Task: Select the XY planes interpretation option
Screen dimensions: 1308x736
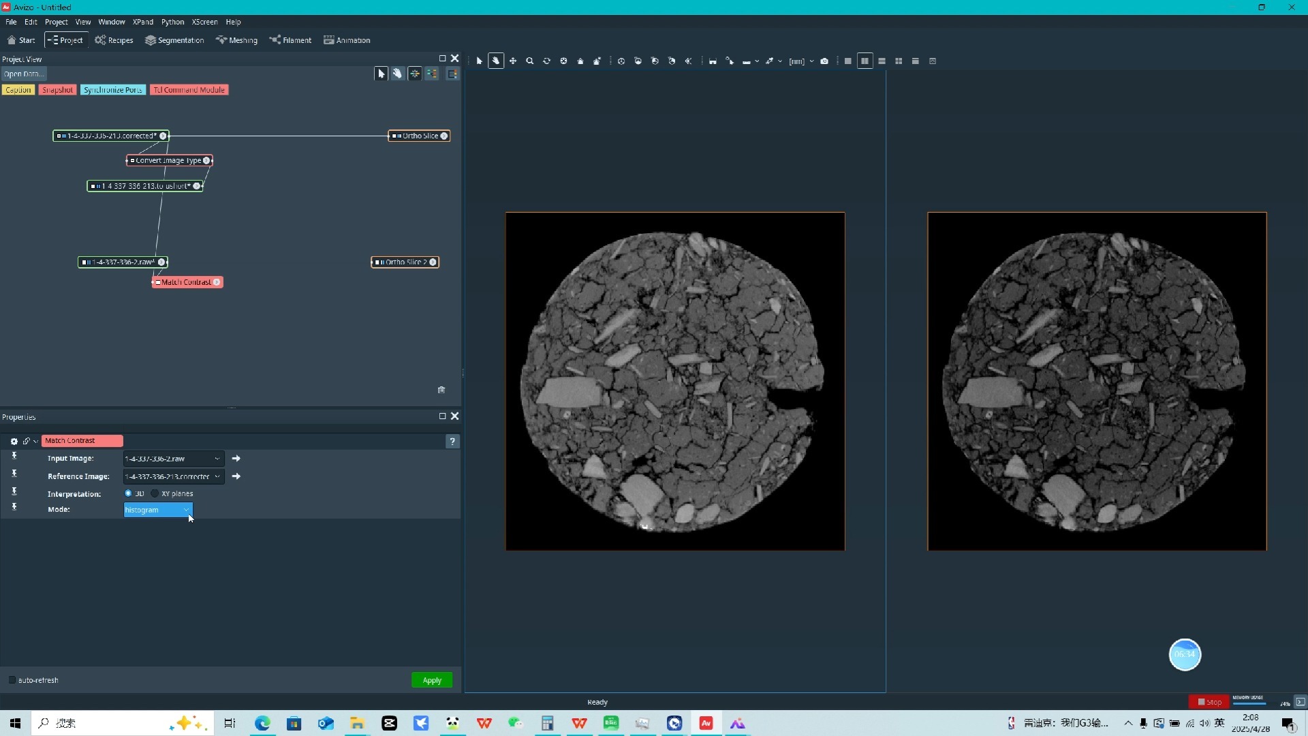Action: (155, 493)
